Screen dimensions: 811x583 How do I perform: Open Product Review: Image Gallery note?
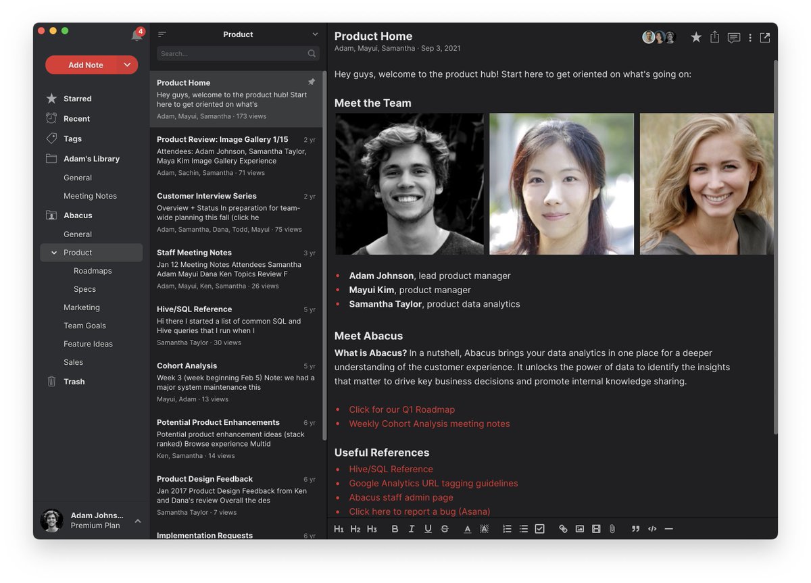click(x=236, y=155)
